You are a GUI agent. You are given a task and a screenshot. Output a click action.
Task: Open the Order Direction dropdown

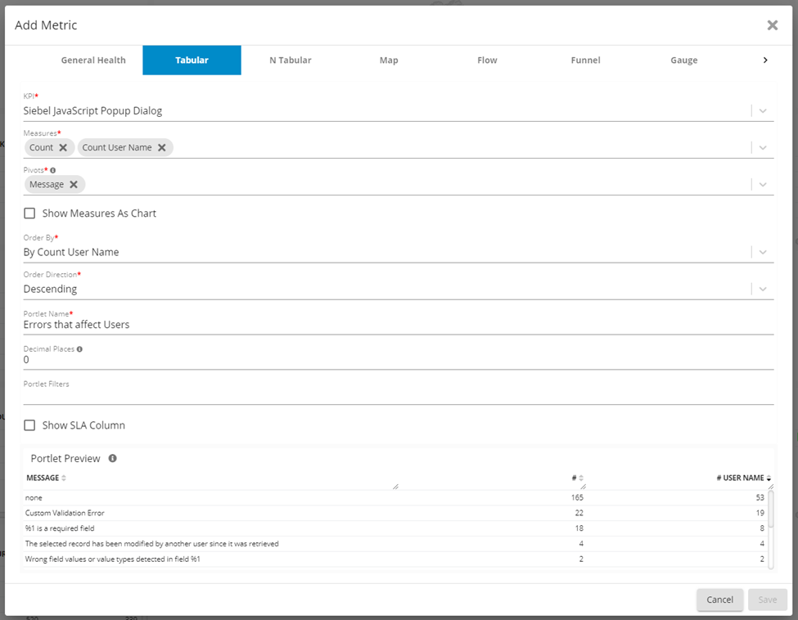pos(763,289)
